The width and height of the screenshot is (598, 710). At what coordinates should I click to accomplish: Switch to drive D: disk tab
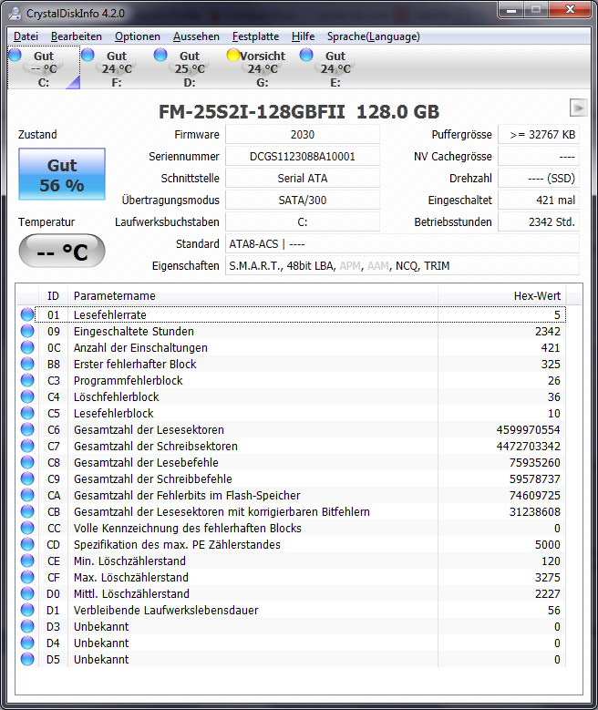190,68
